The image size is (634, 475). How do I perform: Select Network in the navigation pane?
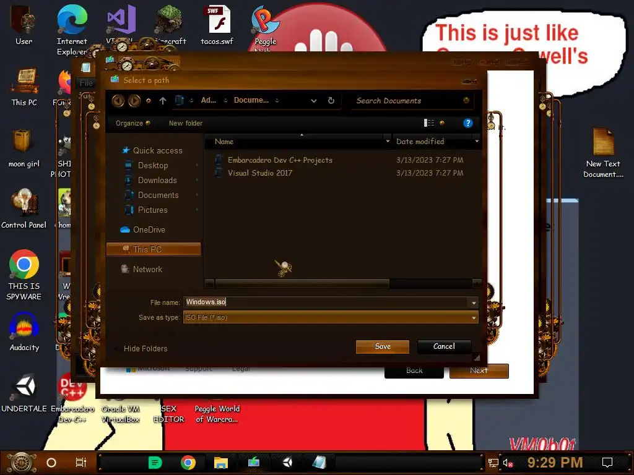point(142,270)
